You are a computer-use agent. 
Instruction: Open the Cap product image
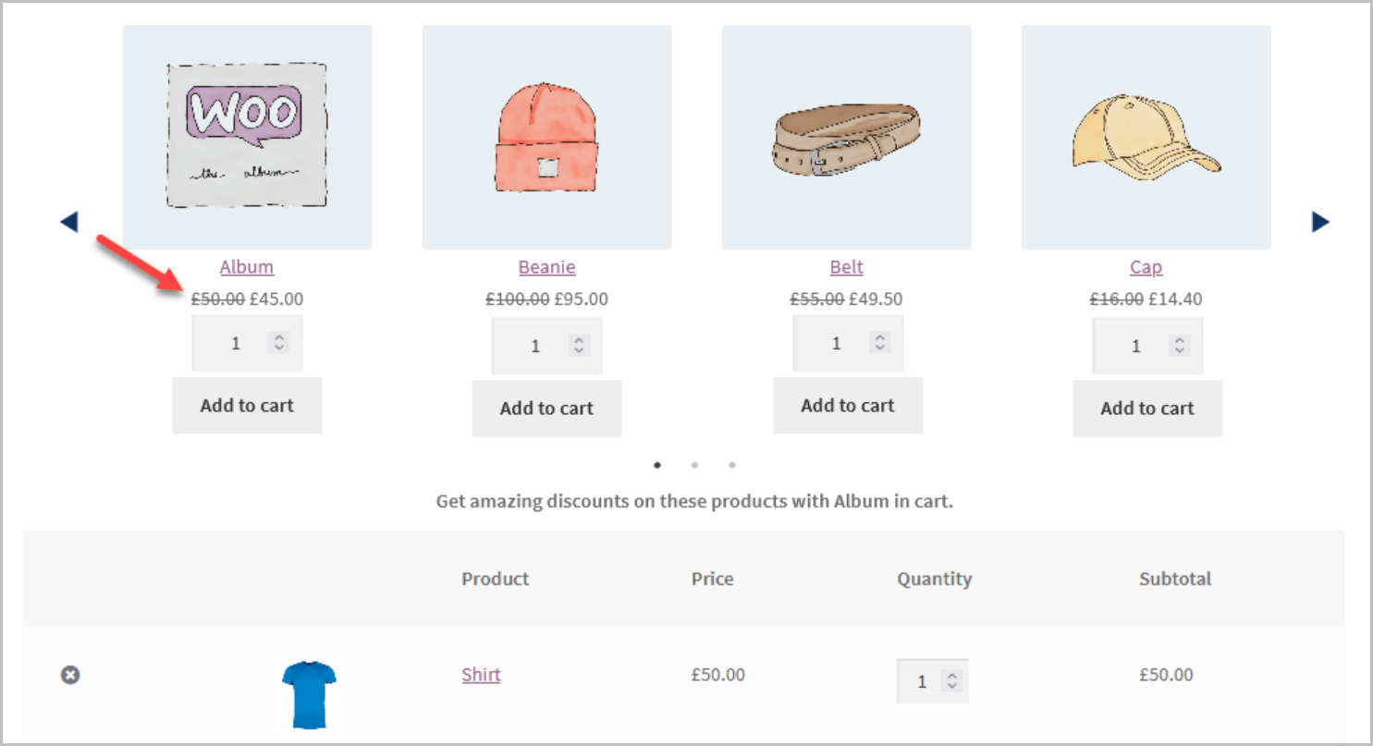click(x=1146, y=137)
